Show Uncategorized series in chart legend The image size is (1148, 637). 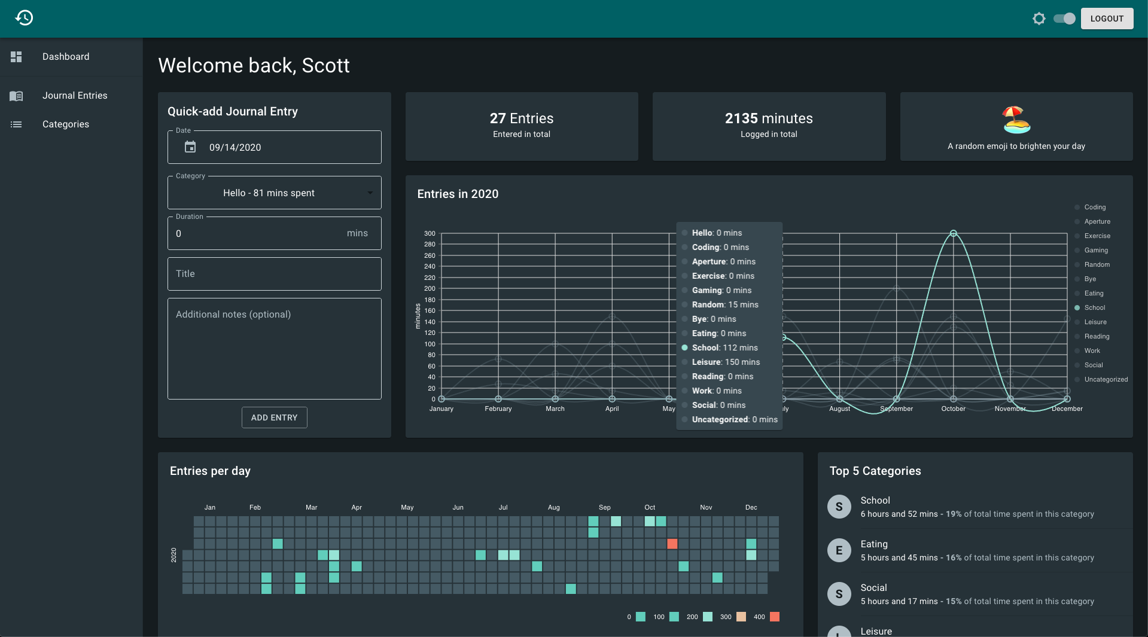pos(1101,379)
